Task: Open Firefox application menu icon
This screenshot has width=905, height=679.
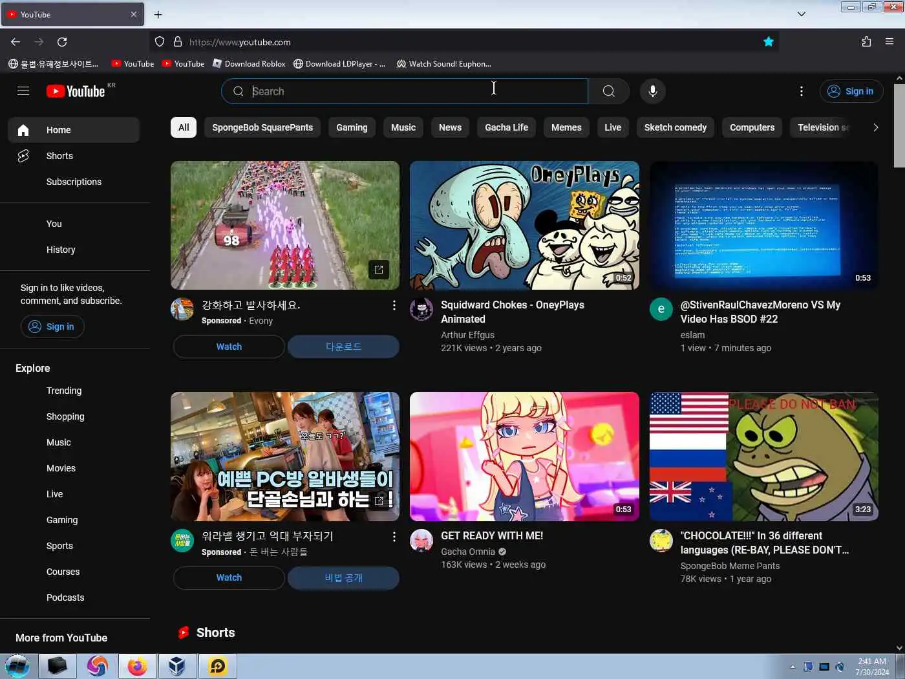Action: click(889, 42)
